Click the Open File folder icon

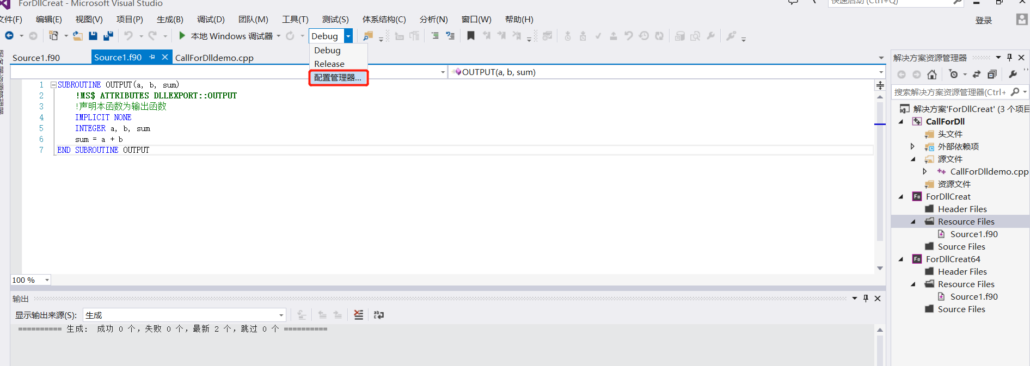78,36
